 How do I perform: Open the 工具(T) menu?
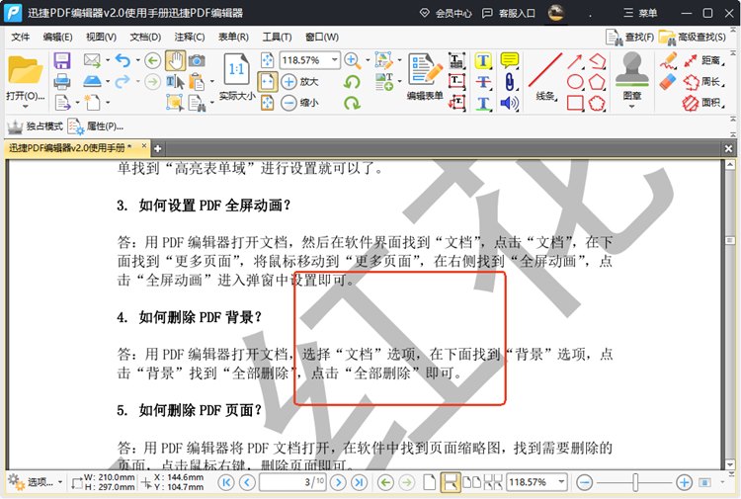pyautogui.click(x=277, y=37)
